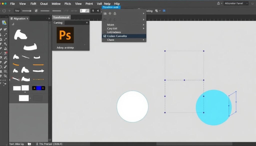
Task: Open the Osaut menu
Action: (44, 3)
